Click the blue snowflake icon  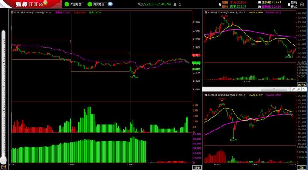[110, 4]
